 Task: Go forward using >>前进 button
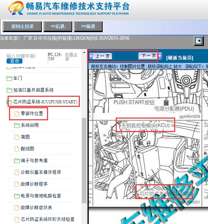click(x=88, y=26)
